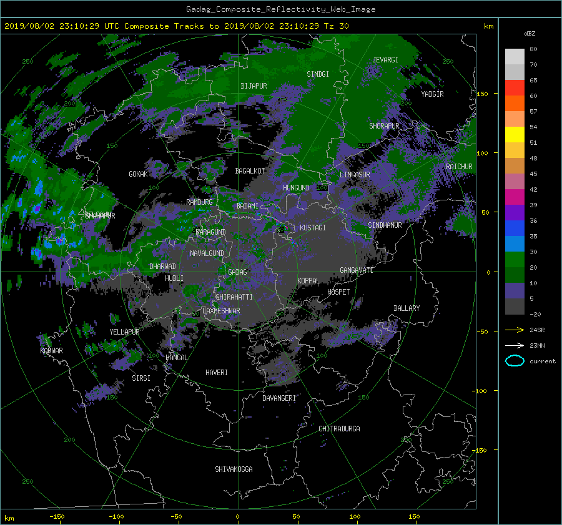Click the LINGASUR city label
Viewport: 562px width, 525px height.
point(355,175)
